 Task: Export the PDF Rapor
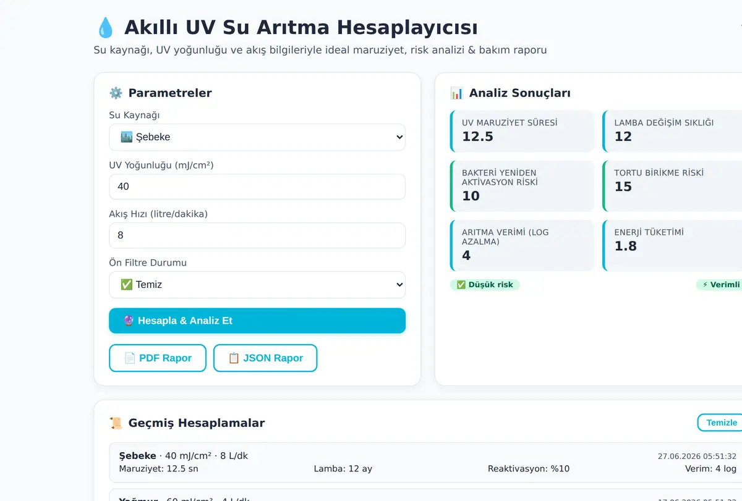(158, 358)
